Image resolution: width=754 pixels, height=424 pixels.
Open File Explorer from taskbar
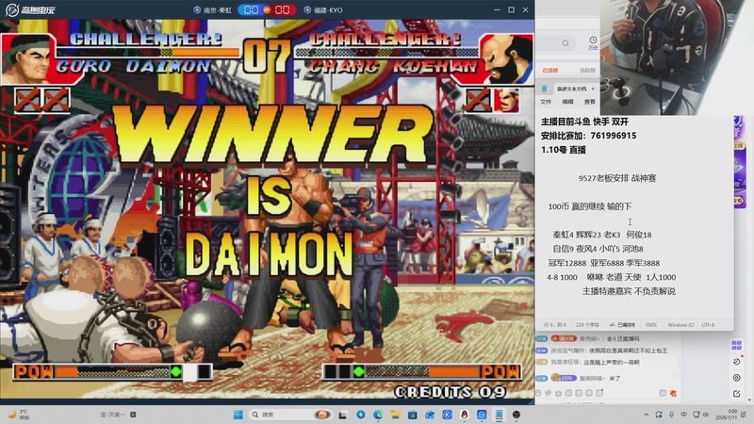click(395, 415)
